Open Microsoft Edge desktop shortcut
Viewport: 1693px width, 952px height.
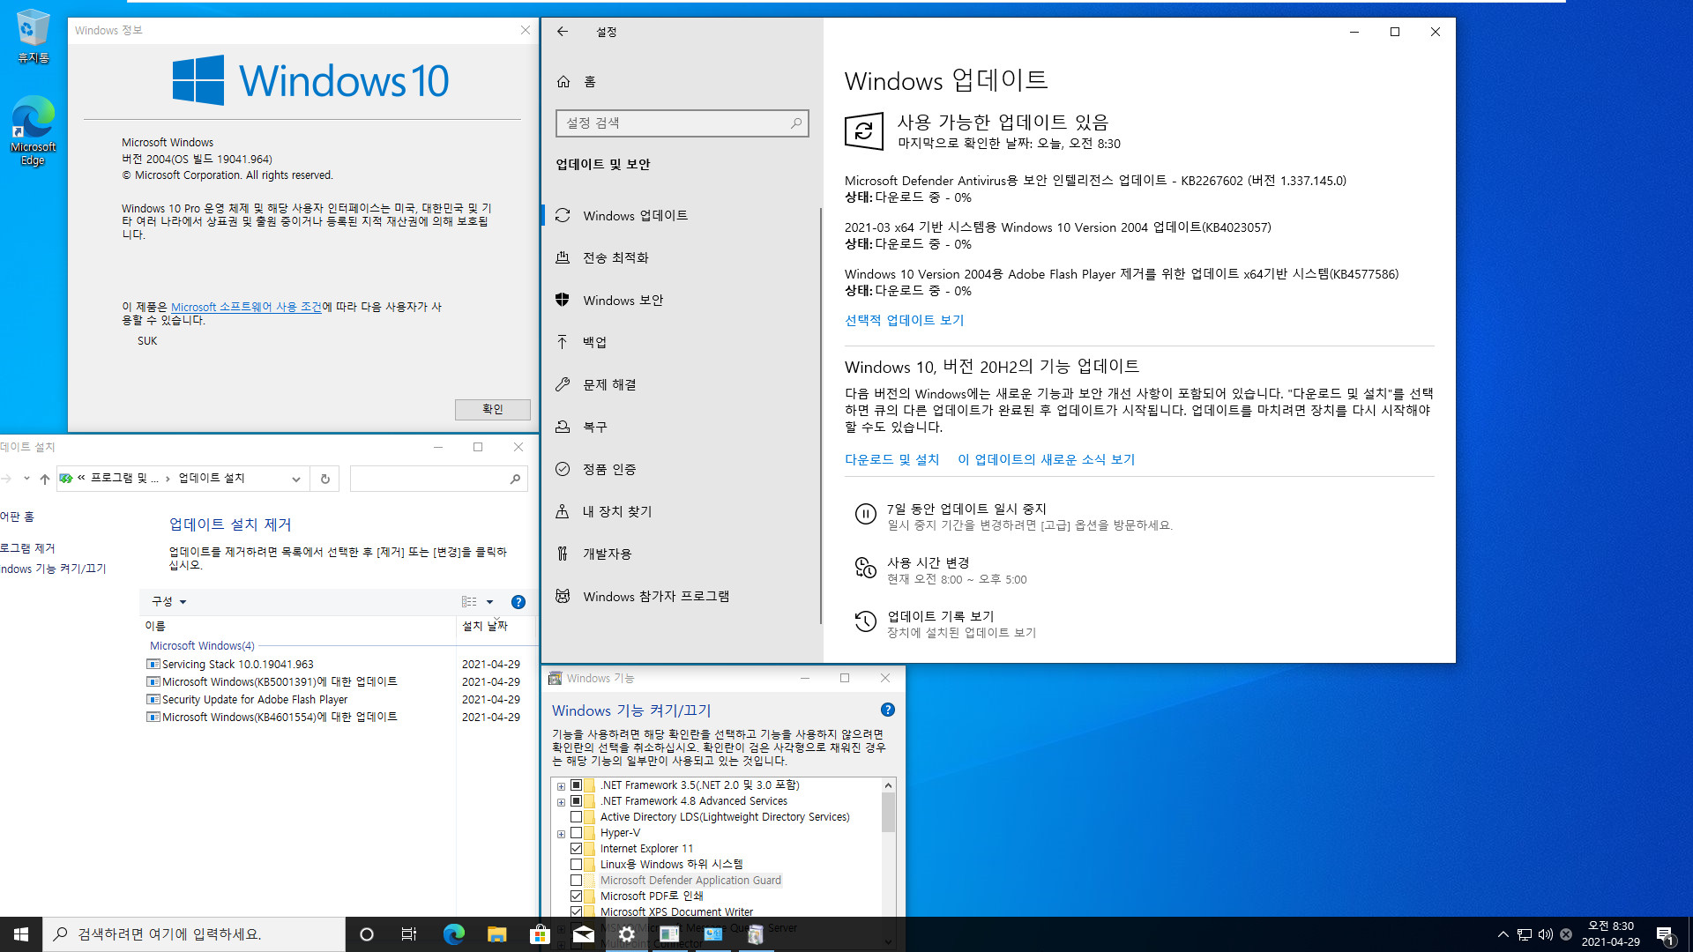33,130
